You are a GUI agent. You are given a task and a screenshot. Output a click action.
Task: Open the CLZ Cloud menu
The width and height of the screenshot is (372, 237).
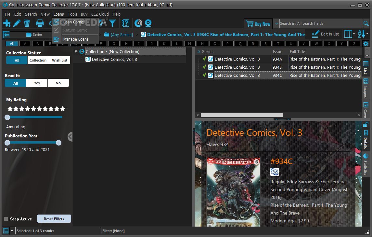click(100, 14)
